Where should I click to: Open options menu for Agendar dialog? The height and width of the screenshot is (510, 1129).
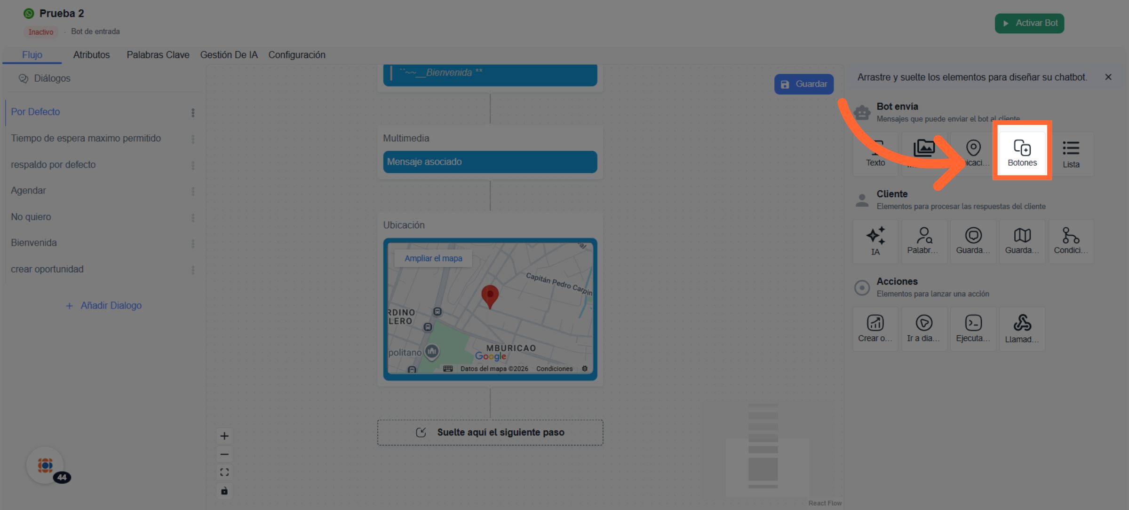(193, 191)
